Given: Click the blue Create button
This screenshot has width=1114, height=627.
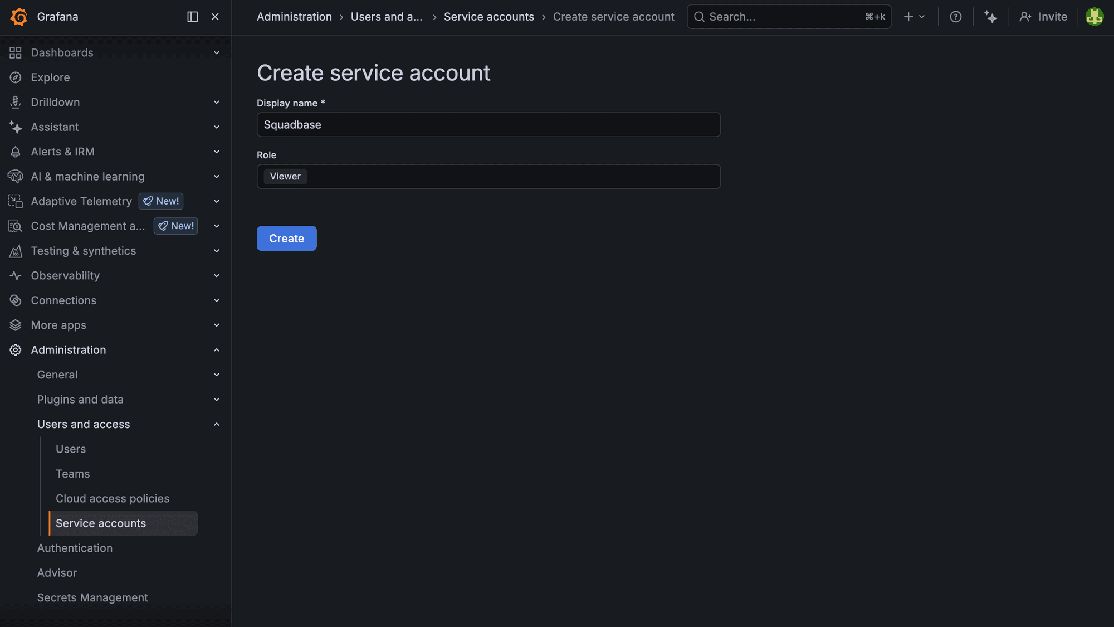Looking at the screenshot, I should (x=286, y=239).
